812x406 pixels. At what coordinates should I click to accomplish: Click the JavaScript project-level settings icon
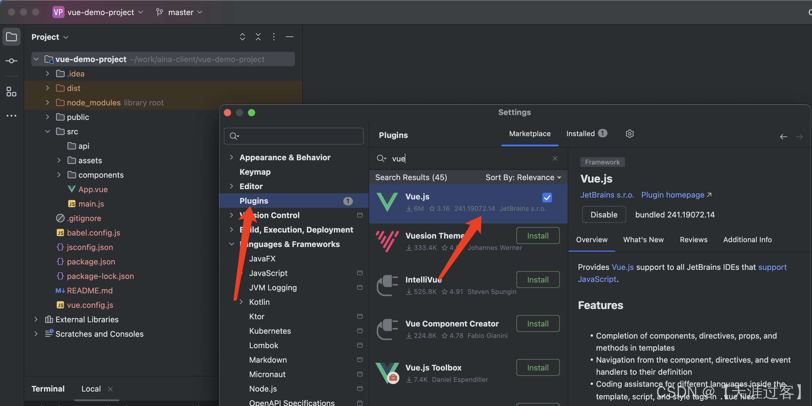(x=359, y=273)
